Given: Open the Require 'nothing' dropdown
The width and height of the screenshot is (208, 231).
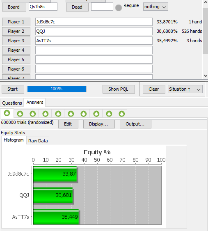Looking at the screenshot, I should (155, 7).
